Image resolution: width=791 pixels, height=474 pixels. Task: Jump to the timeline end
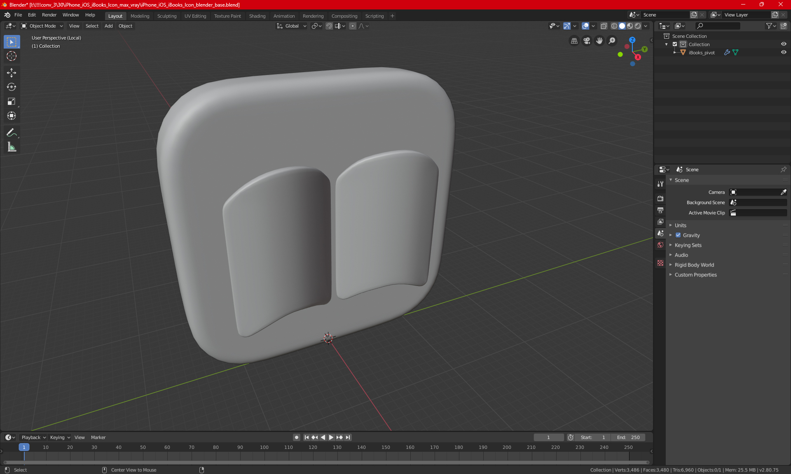tap(348, 437)
